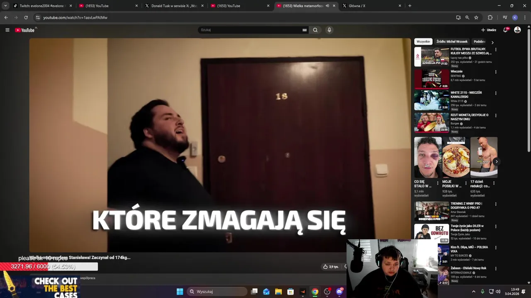Screen dimensions: 531x298
Task: Open the YouTube account avatar menu
Action: click(517, 30)
